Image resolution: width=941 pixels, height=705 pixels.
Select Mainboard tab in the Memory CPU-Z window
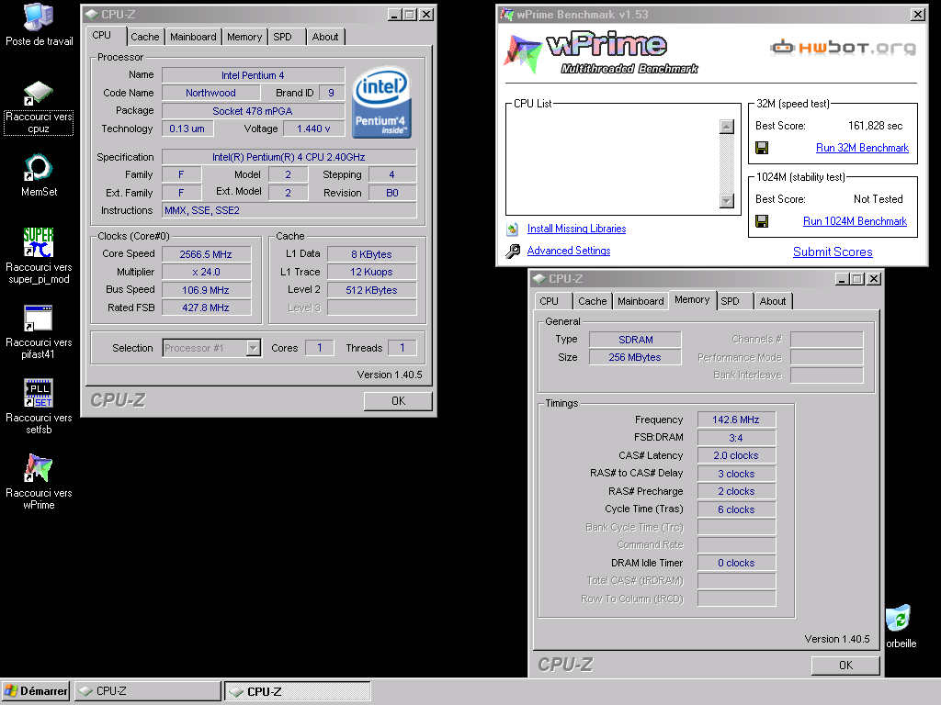tap(641, 301)
